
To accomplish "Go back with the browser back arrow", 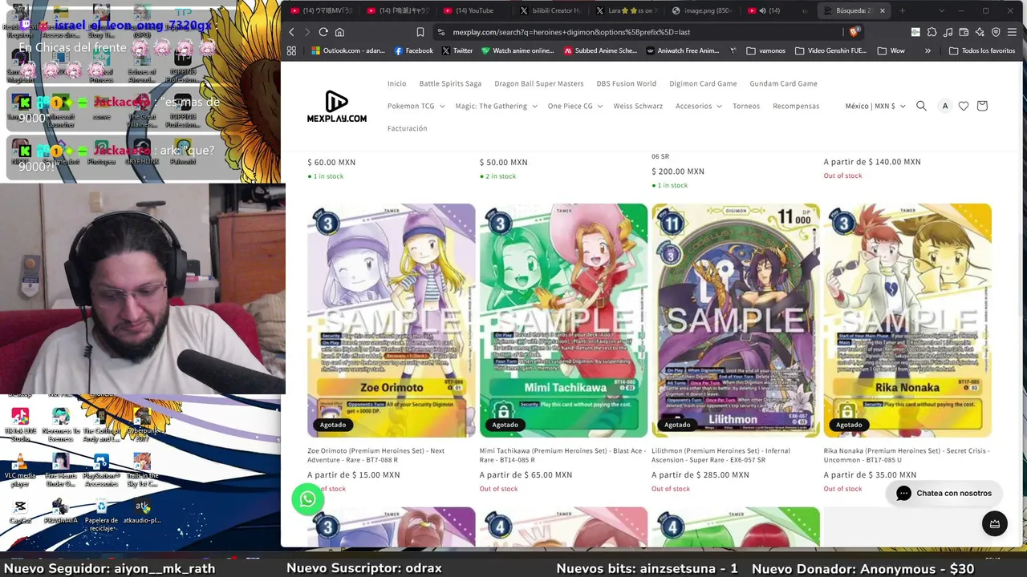I will tap(292, 32).
